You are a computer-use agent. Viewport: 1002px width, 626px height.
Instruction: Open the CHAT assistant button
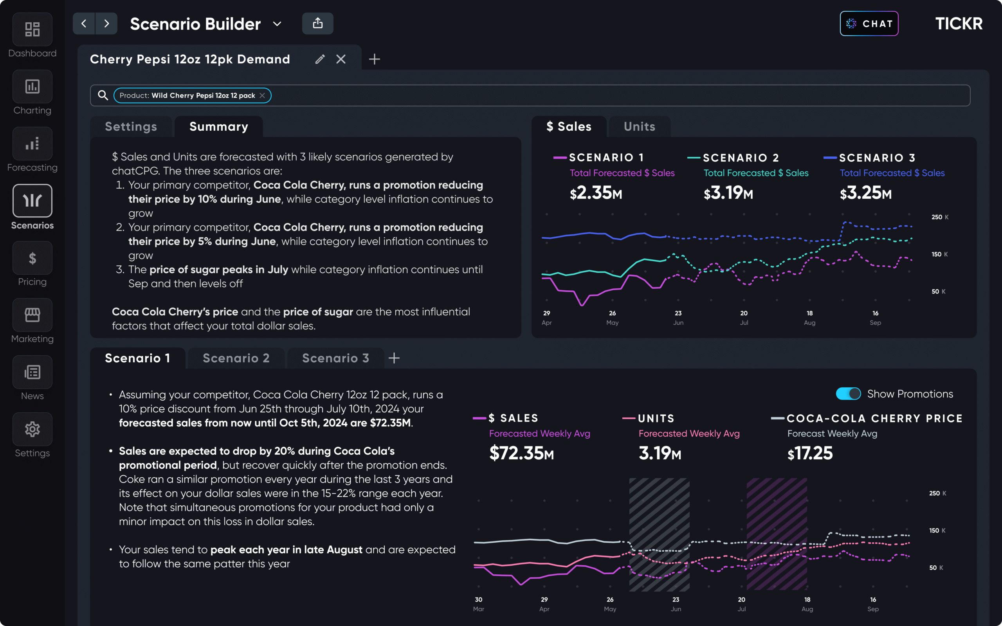[x=869, y=23]
